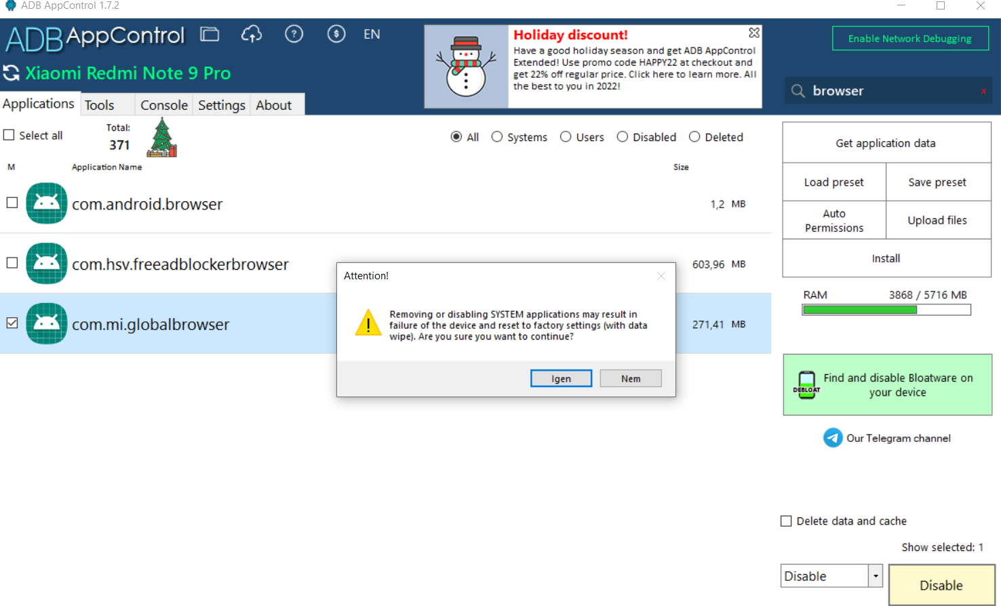
Task: Open the file manager folder icon
Action: (x=210, y=34)
